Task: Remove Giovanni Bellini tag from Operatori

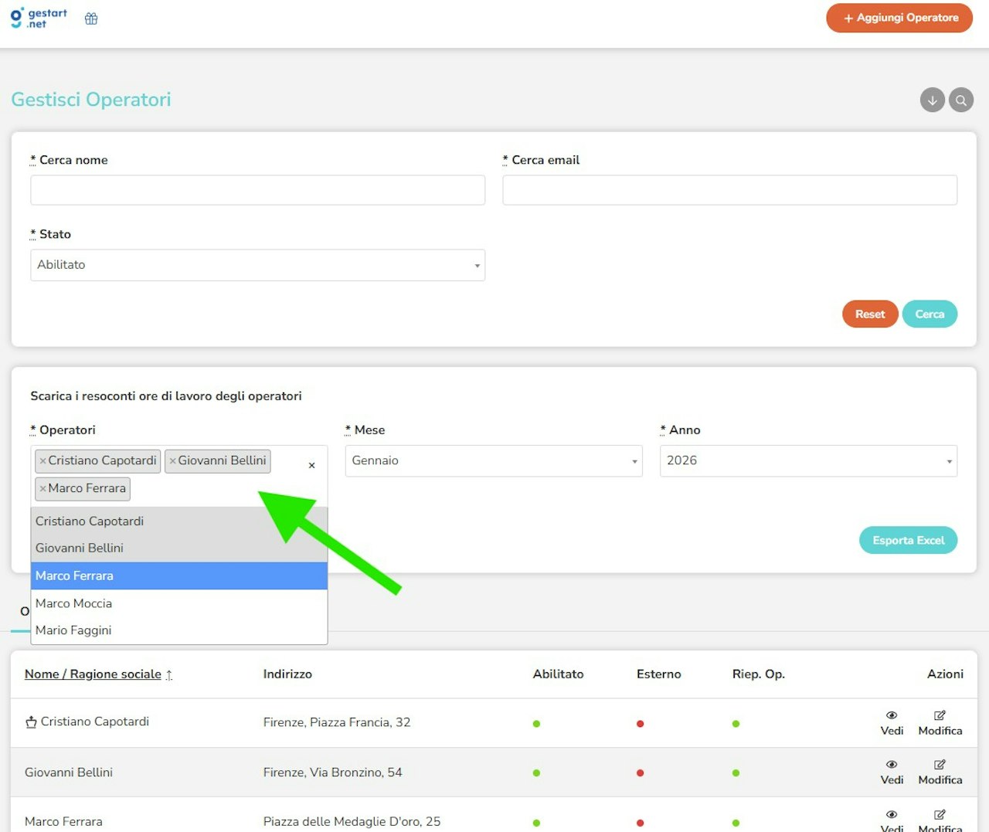Action: coord(172,461)
